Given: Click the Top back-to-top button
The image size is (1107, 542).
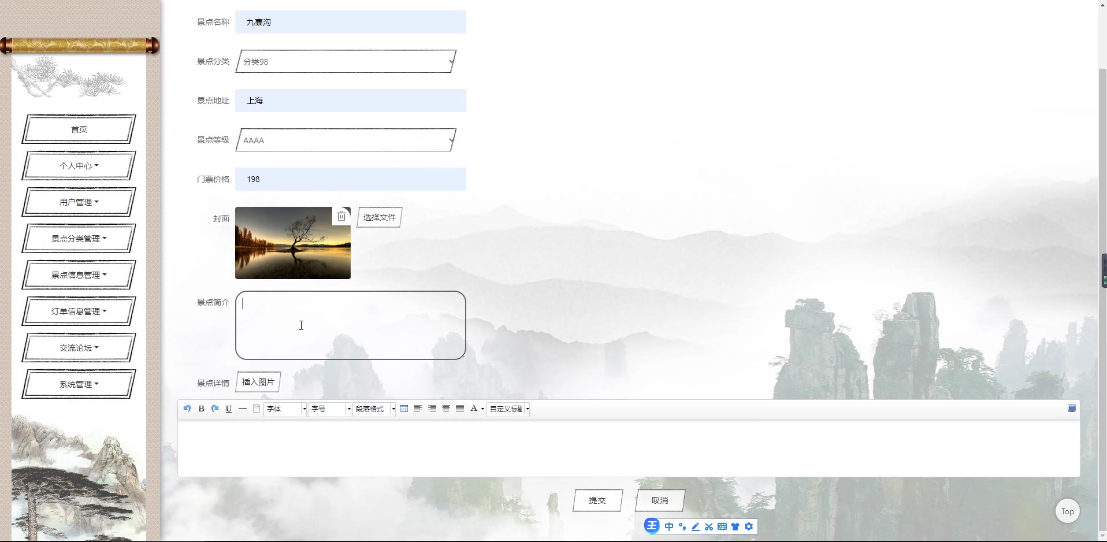Looking at the screenshot, I should [x=1068, y=511].
